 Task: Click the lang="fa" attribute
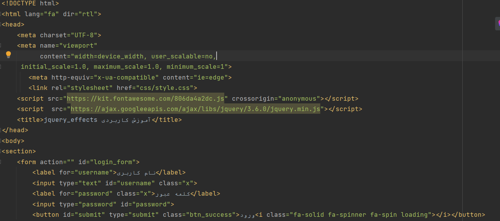42,14
